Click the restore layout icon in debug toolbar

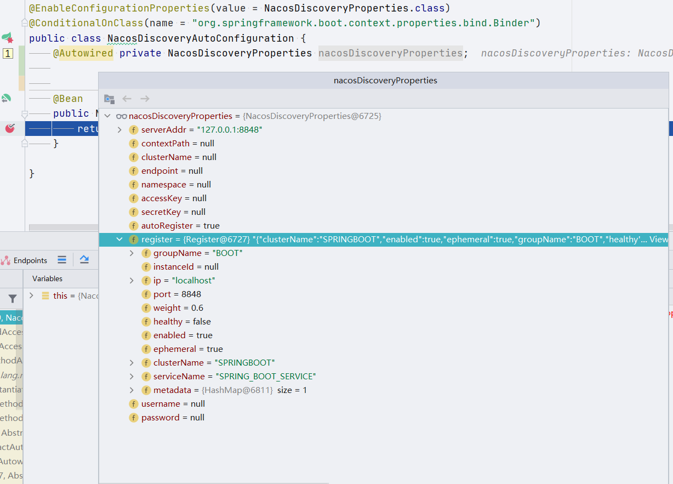84,260
